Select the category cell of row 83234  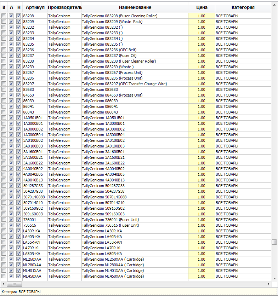pyautogui.click(x=243, y=39)
